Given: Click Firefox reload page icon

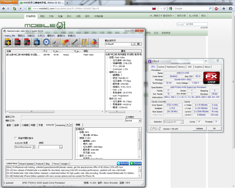Looking at the screenshot, I should (164, 9).
